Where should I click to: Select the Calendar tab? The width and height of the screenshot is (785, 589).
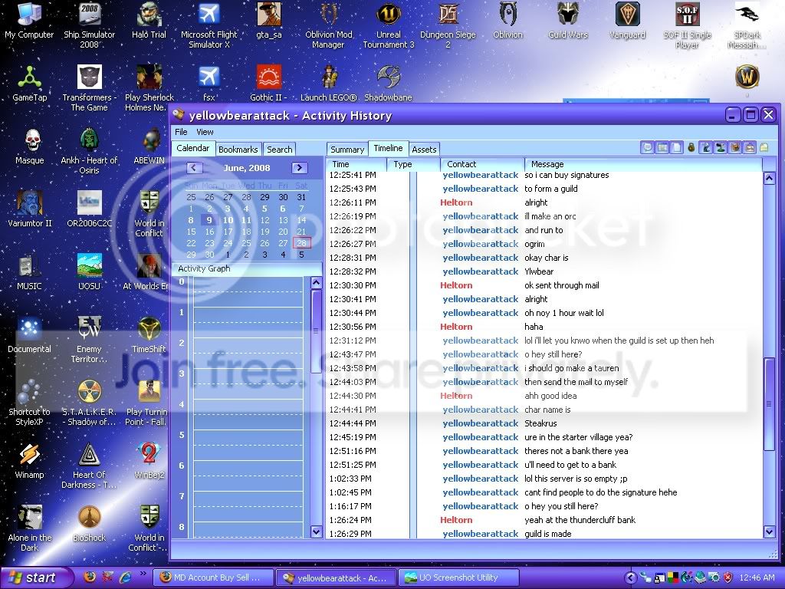pos(192,148)
